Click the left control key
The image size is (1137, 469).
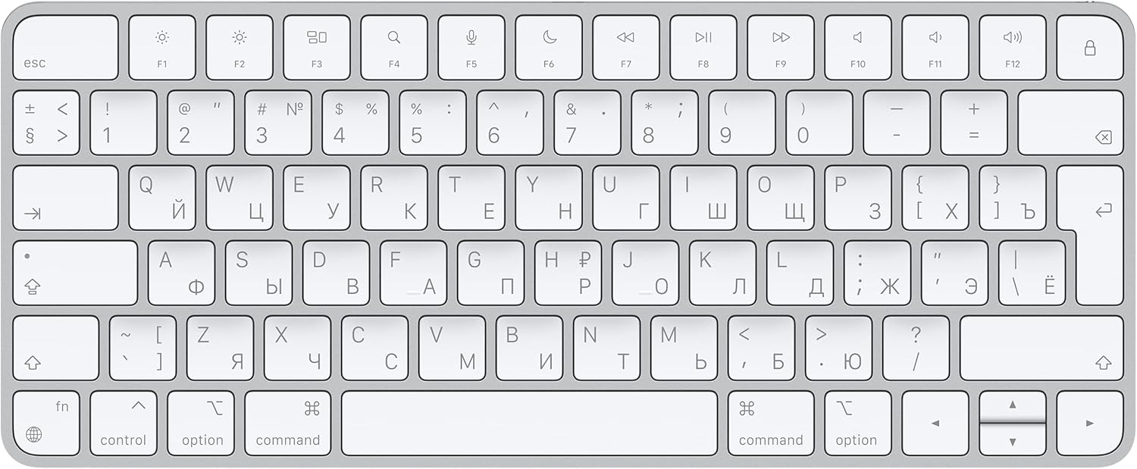point(123,423)
